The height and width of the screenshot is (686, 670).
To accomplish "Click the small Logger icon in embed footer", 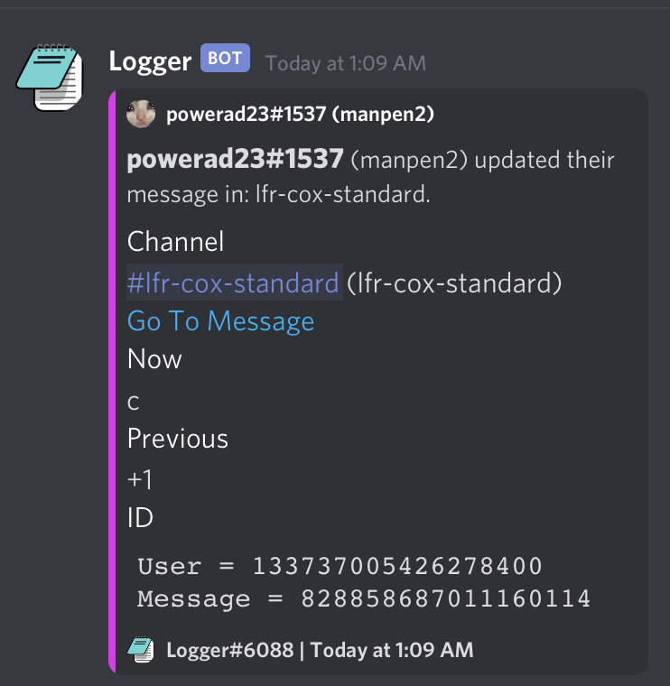I will coord(141,650).
